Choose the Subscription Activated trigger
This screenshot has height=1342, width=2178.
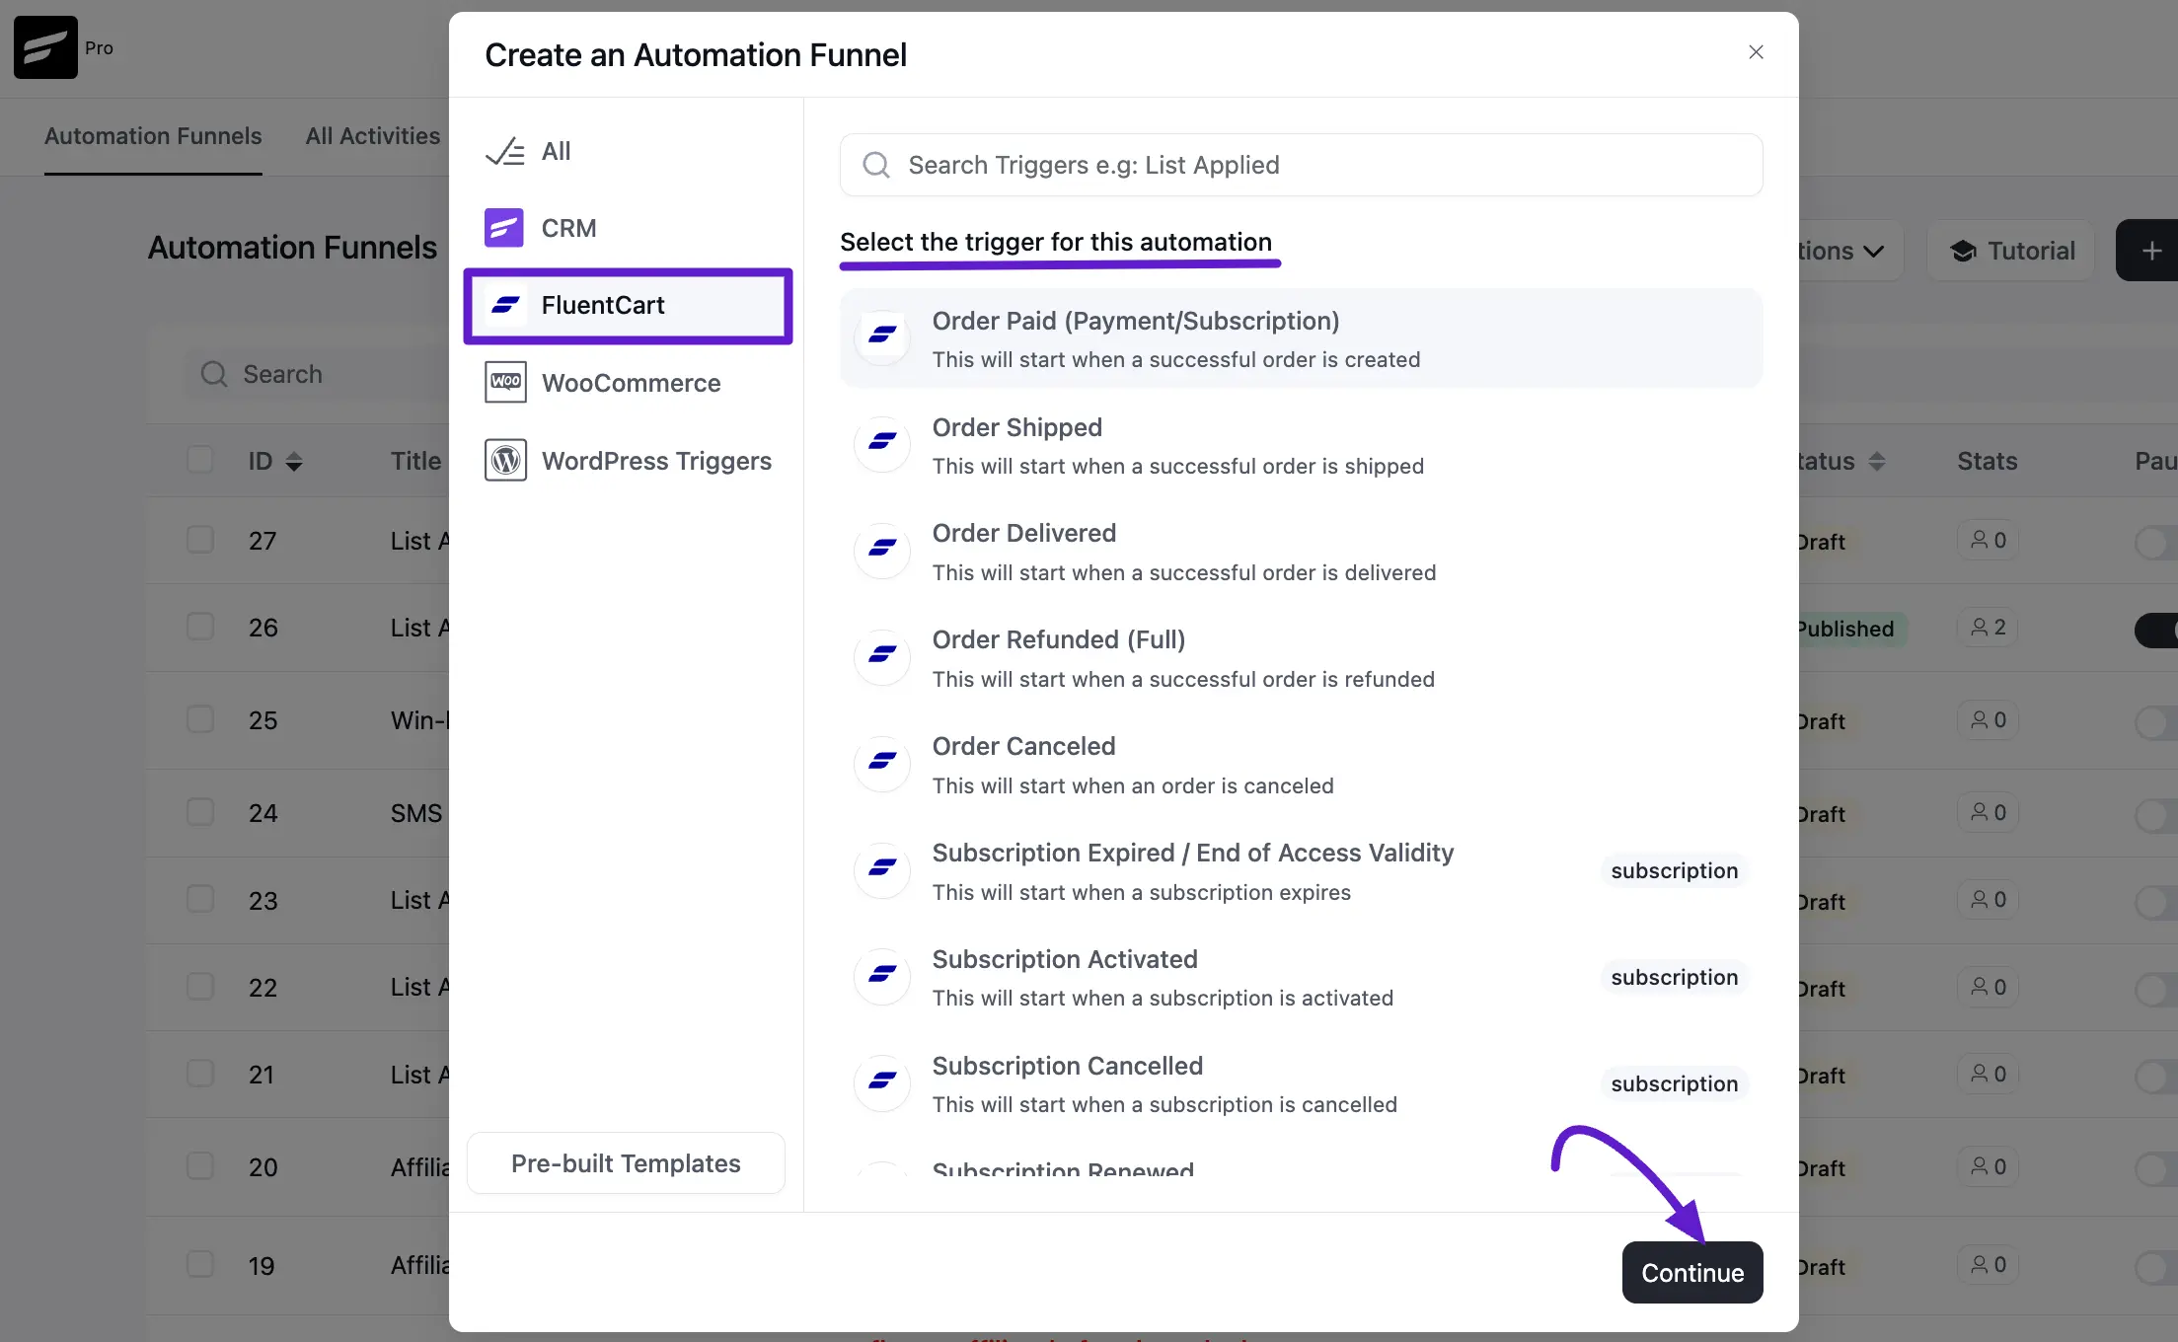1301,977
